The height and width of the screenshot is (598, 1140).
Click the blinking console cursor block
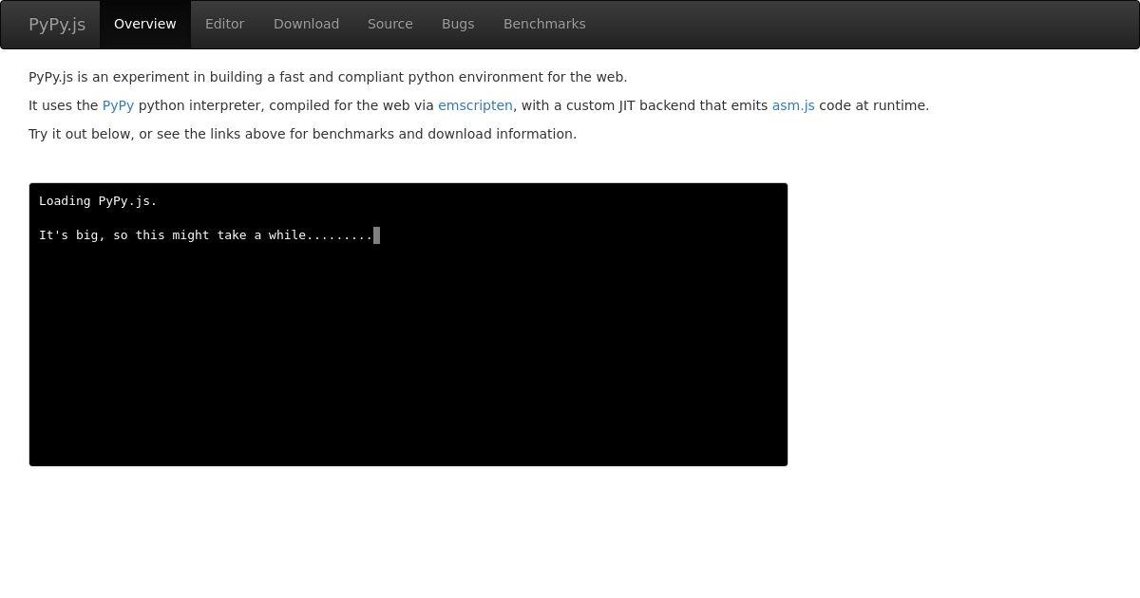click(x=377, y=235)
